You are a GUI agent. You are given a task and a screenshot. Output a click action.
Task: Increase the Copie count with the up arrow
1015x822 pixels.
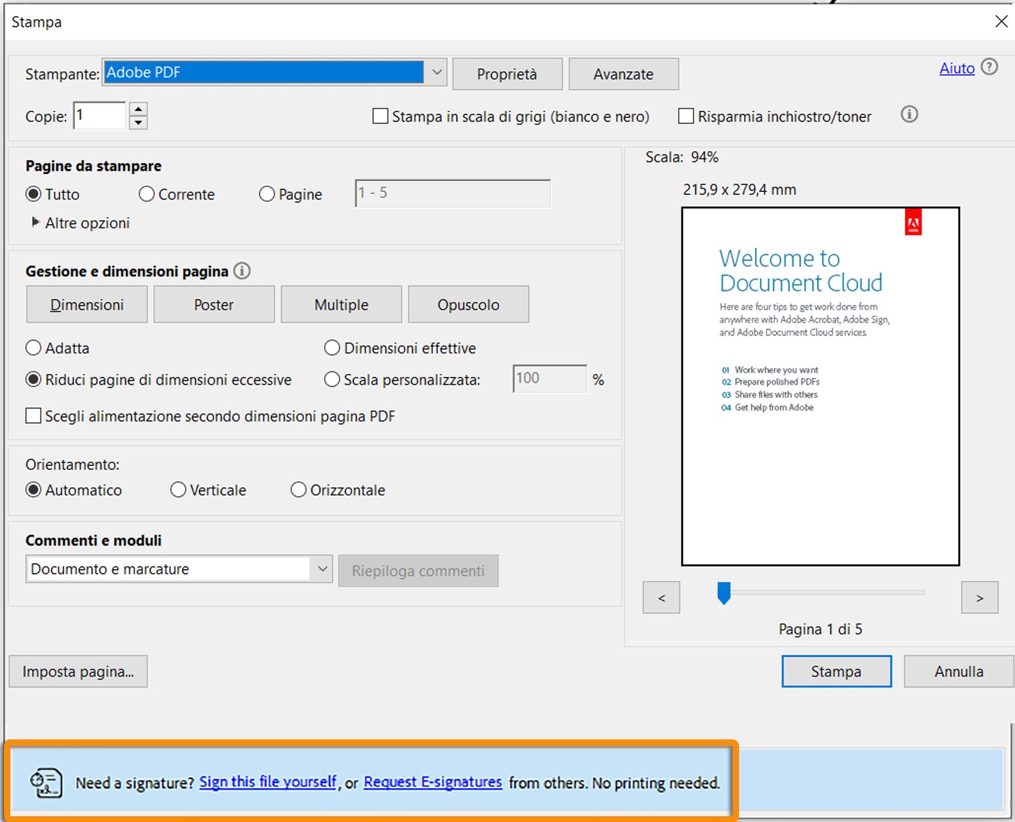tap(138, 109)
